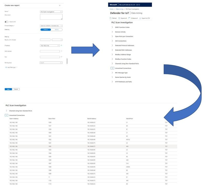Expand the Modbus Address Range chevron

click(112, 54)
